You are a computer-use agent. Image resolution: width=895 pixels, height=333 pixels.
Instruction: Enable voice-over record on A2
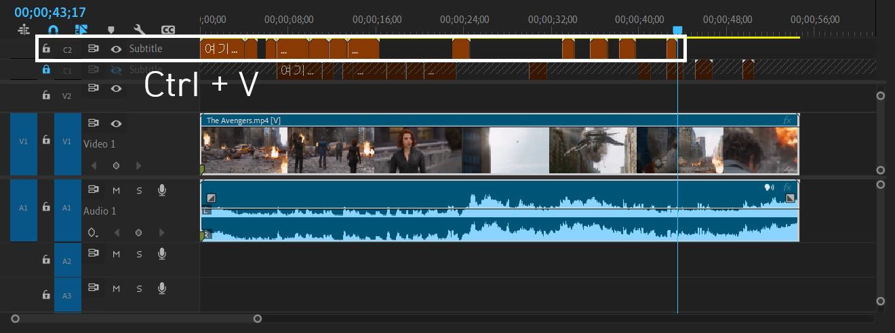tap(161, 254)
